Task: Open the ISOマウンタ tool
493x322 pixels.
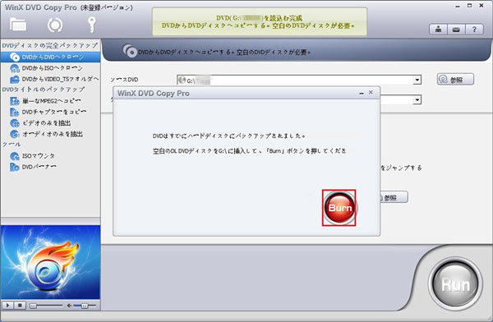Action: click(39, 156)
